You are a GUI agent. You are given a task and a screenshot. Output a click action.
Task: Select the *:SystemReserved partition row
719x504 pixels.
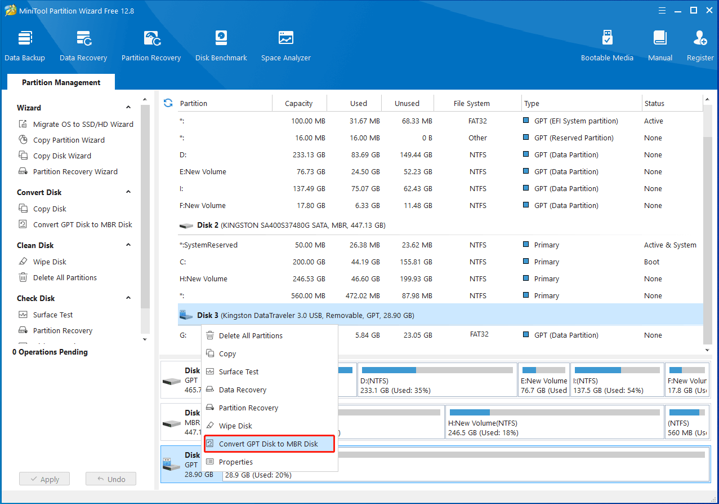[440, 245]
